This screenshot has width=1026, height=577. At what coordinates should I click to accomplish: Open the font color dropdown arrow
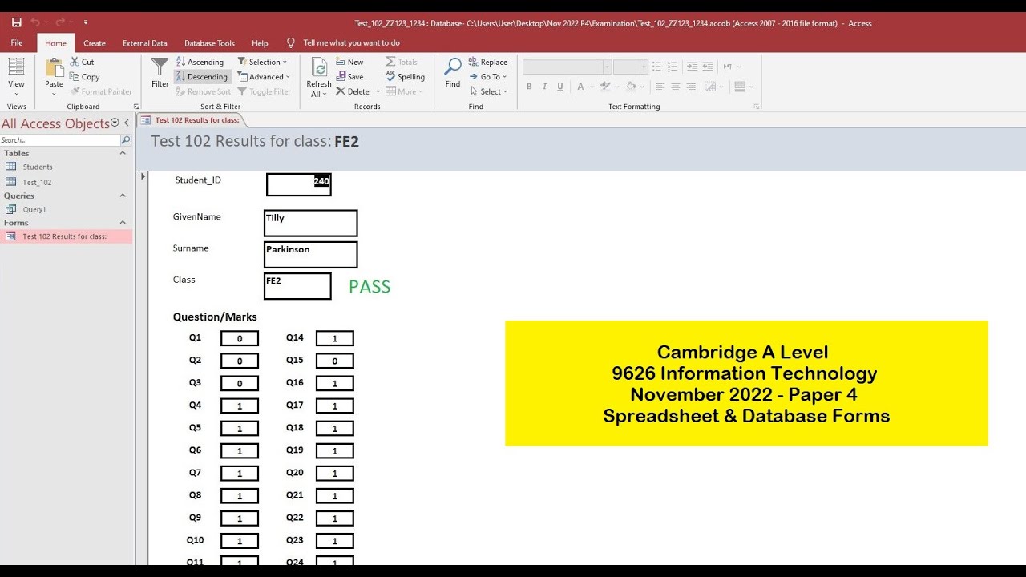point(592,87)
